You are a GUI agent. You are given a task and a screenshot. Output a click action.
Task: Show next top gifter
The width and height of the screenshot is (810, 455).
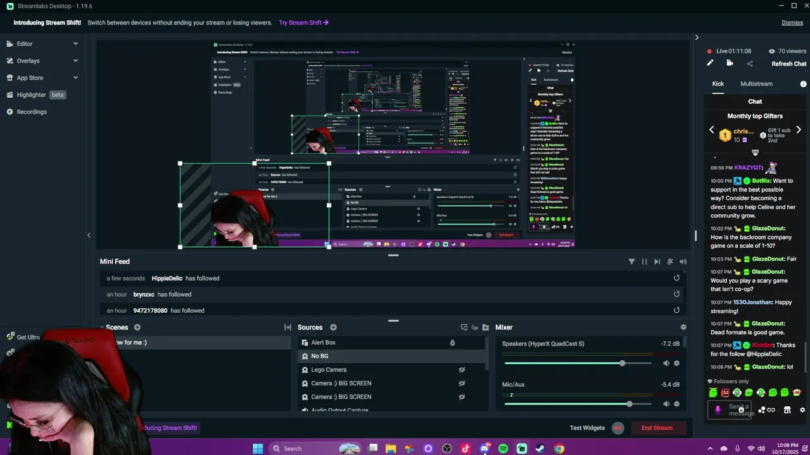[x=799, y=130]
